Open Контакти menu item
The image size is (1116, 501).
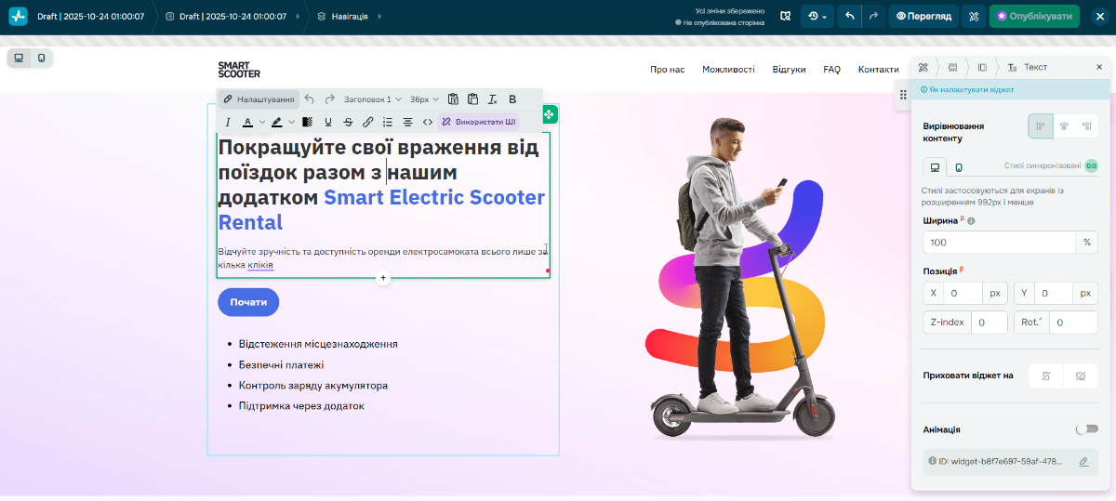click(878, 70)
